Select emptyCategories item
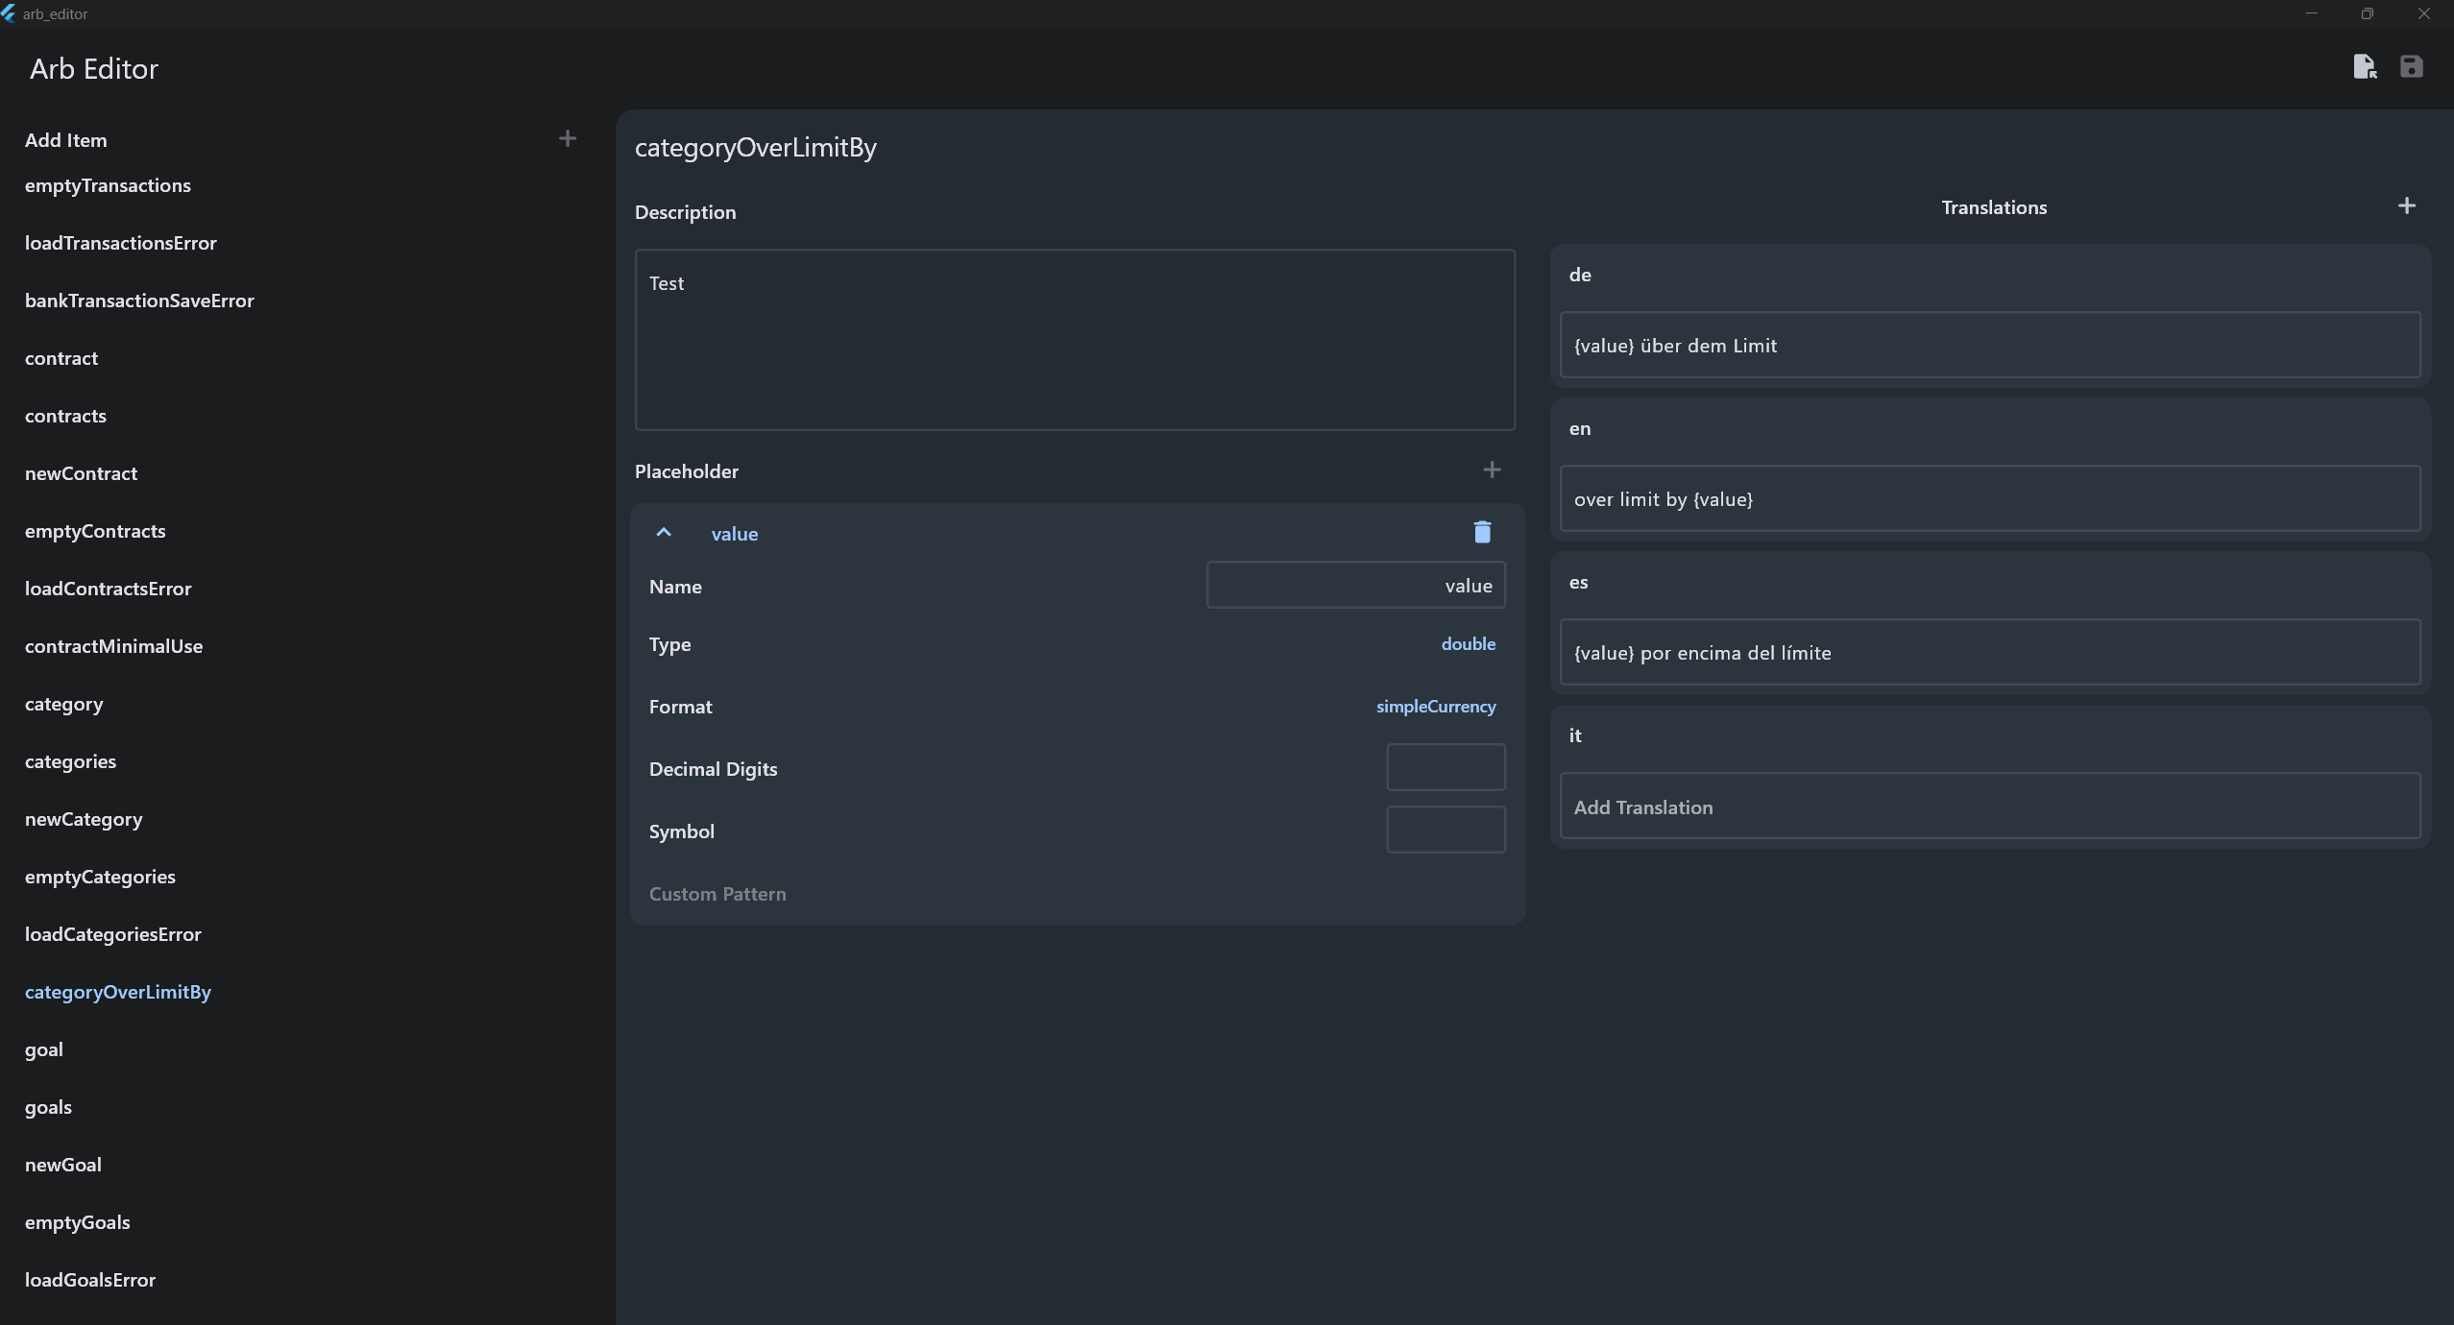This screenshot has height=1325, width=2454. 100,877
